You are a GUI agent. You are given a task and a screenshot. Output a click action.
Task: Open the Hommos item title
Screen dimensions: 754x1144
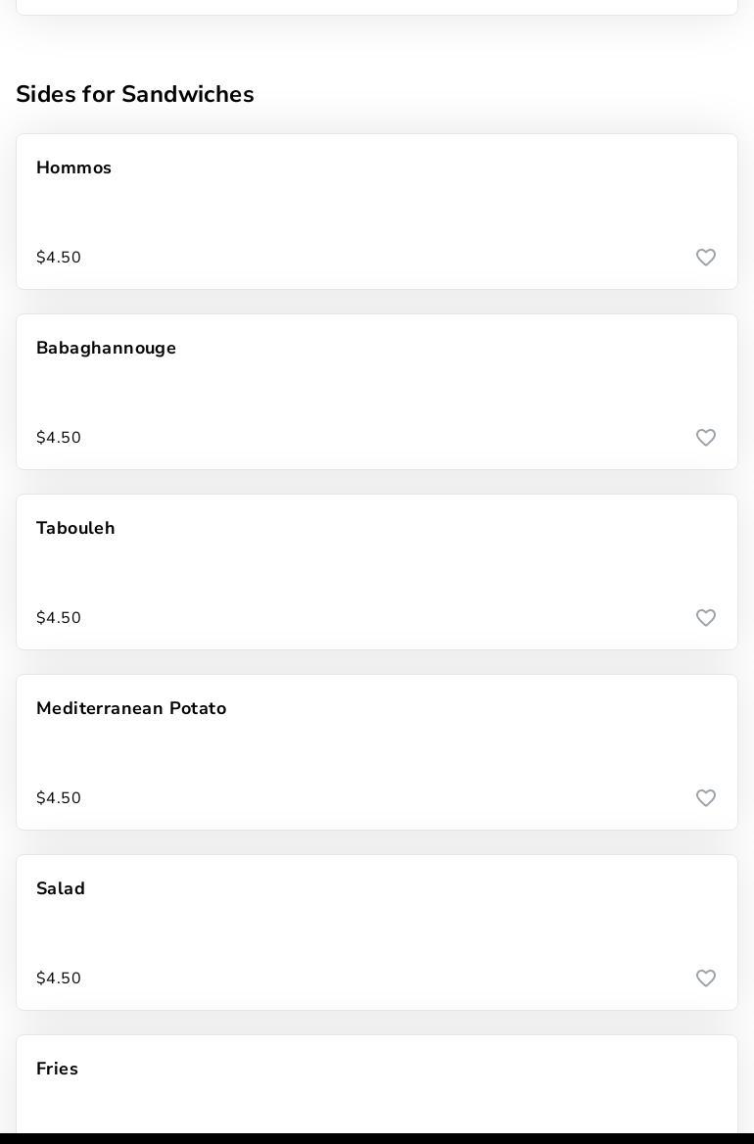[73, 167]
